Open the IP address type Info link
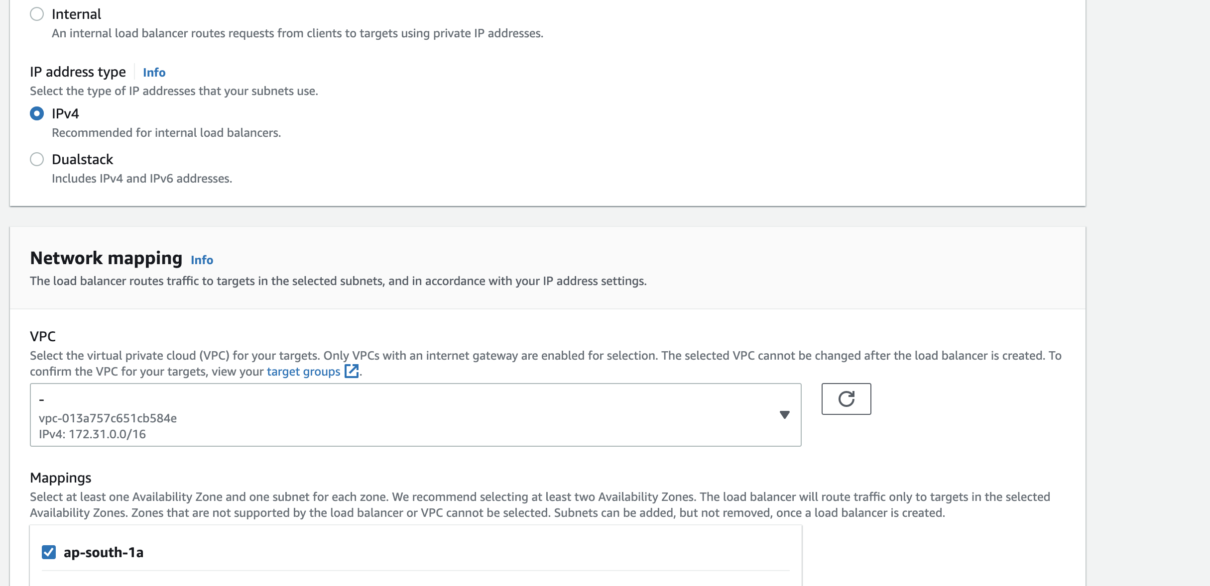This screenshot has height=586, width=1210. pos(153,72)
